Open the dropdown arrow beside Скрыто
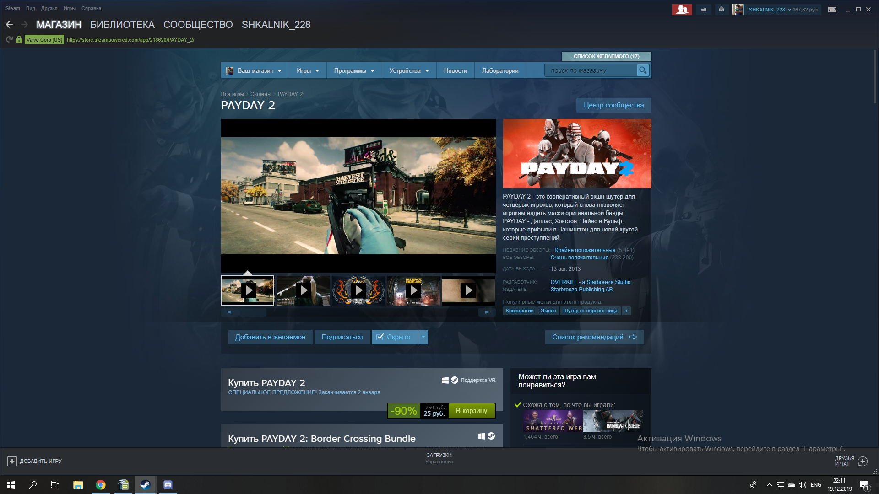This screenshot has width=879, height=494. click(423, 337)
